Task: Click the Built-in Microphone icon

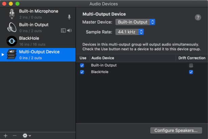Action: click(12, 14)
